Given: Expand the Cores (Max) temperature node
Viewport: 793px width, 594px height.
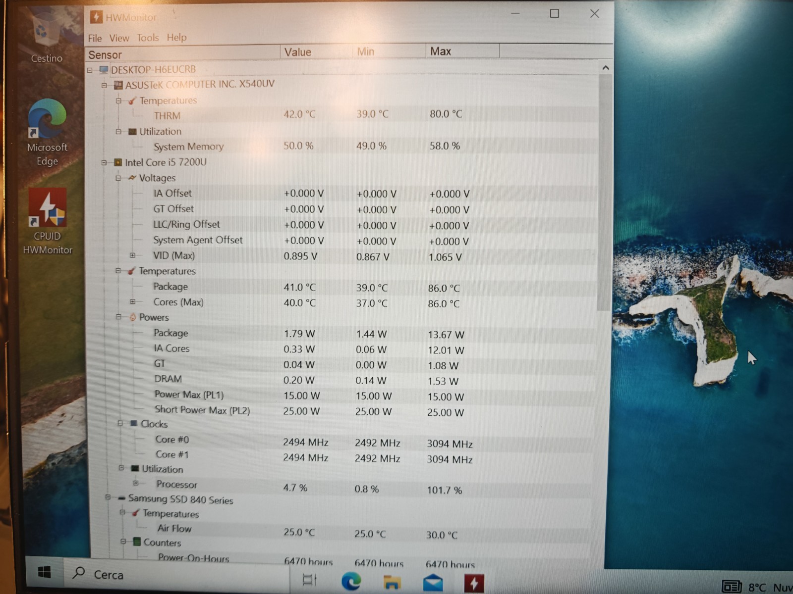Looking at the screenshot, I should click(132, 301).
